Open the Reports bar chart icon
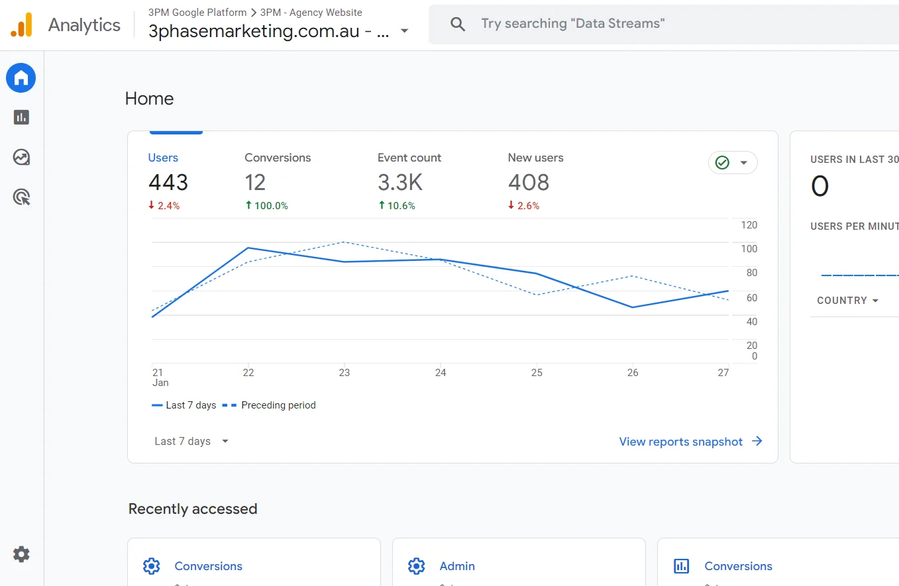The height and width of the screenshot is (586, 899). (21, 117)
